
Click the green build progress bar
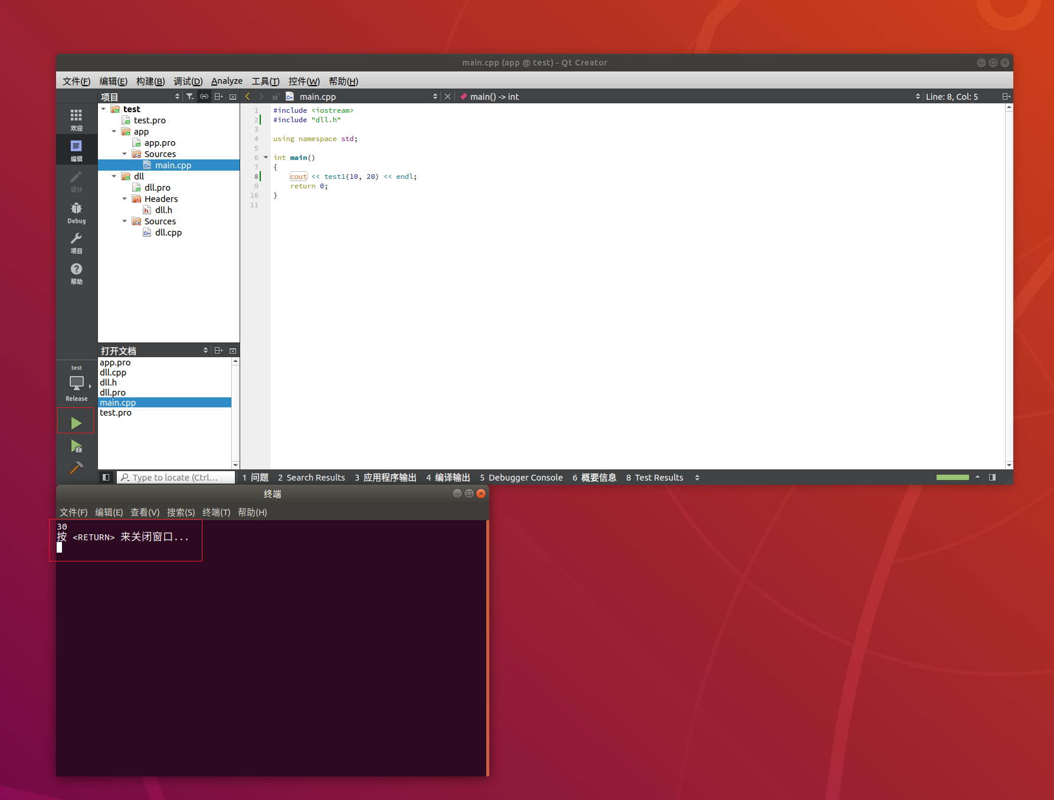tap(952, 477)
